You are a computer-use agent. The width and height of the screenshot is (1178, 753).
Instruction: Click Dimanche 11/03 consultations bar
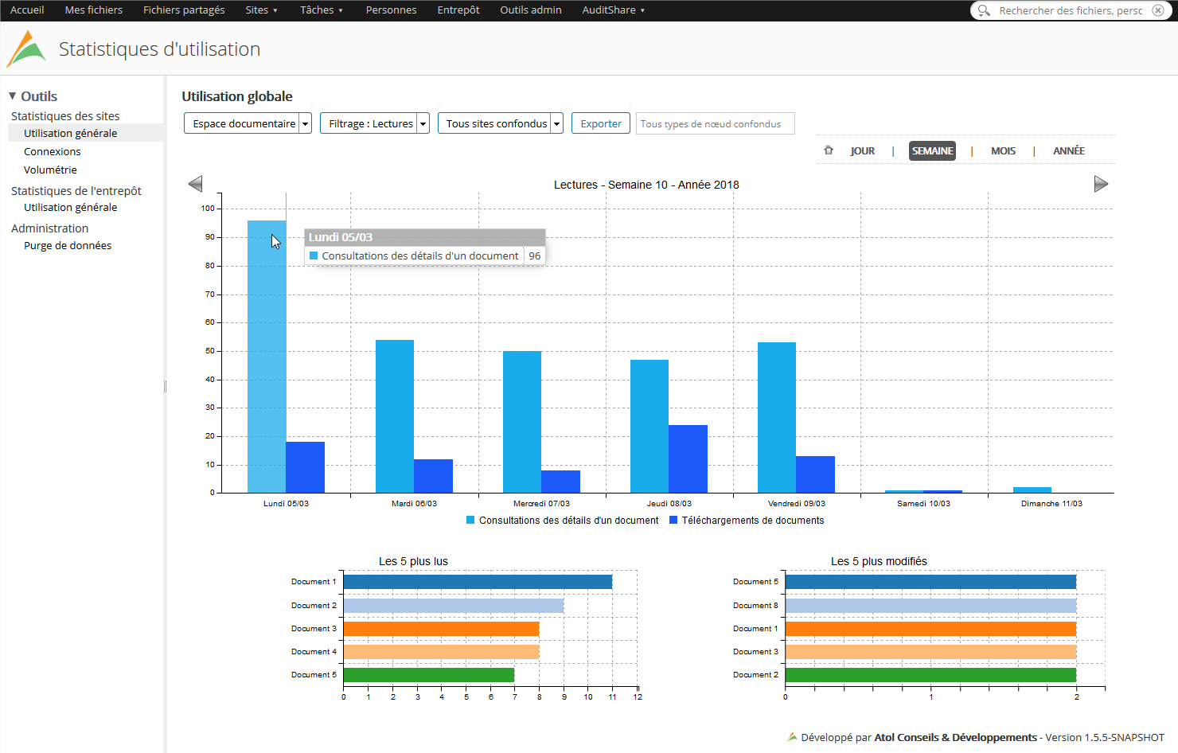coord(1032,490)
